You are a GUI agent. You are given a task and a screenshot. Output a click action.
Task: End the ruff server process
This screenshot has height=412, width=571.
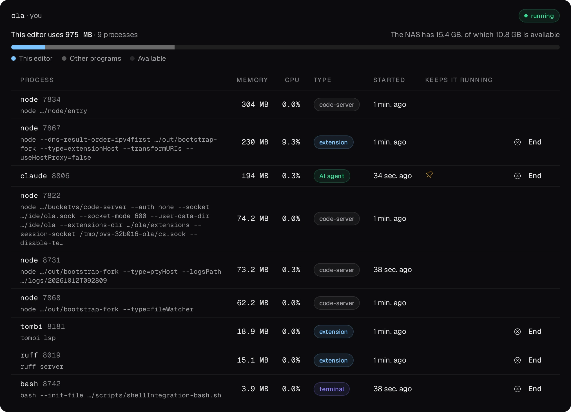click(528, 360)
